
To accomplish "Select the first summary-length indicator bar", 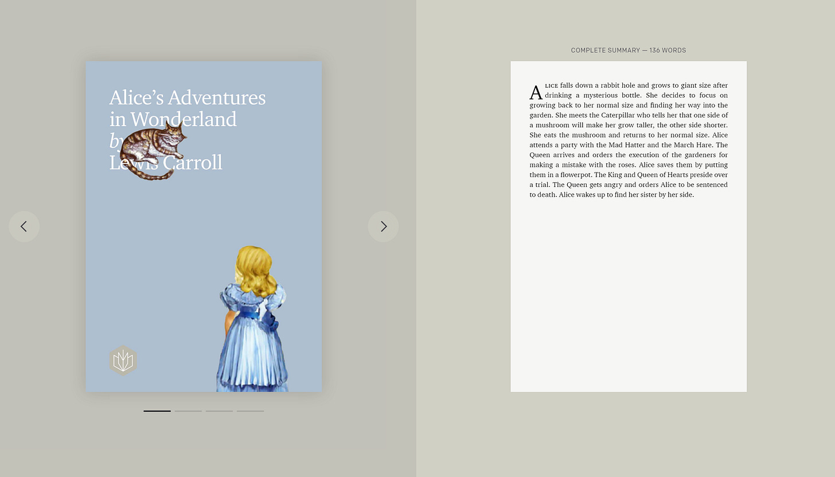I will click(x=157, y=410).
